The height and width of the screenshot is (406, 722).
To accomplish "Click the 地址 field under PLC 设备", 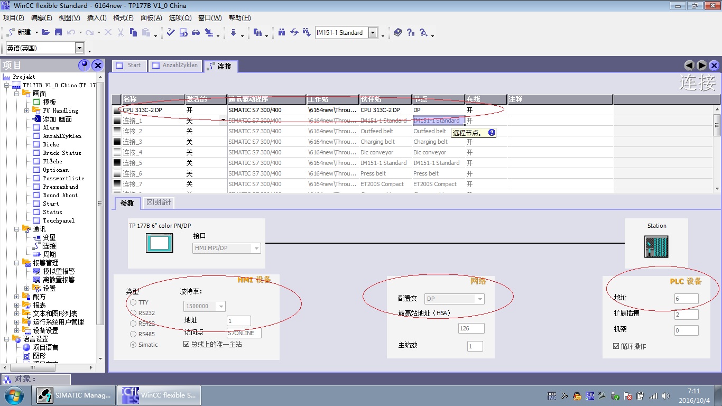I will point(687,299).
